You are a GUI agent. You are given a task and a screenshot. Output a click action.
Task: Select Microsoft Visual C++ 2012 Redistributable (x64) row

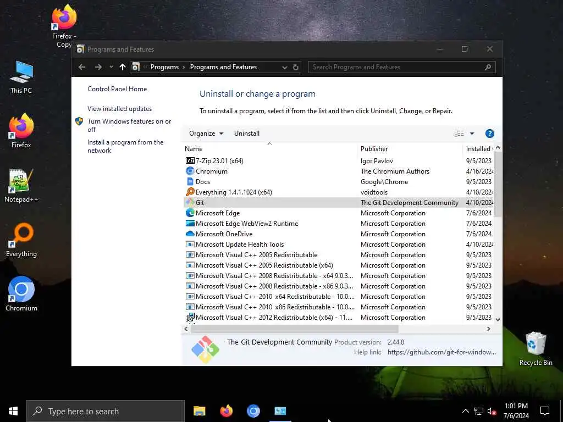[x=339, y=318]
